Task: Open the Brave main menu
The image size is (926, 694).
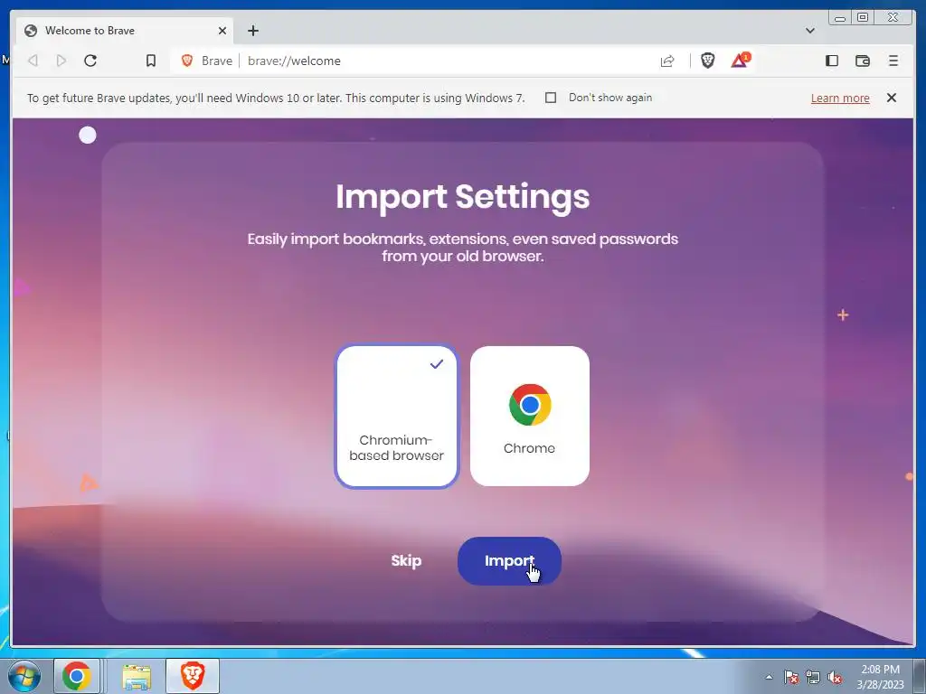Action: 893,61
